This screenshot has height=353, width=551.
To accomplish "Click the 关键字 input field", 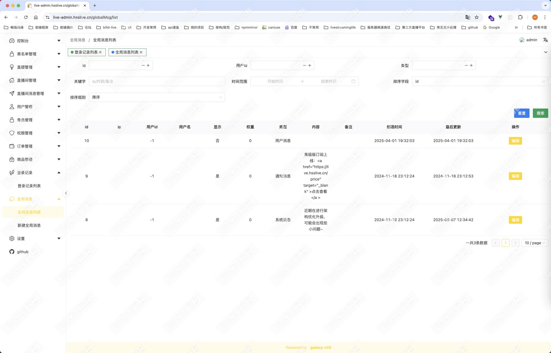I will coord(157,81).
